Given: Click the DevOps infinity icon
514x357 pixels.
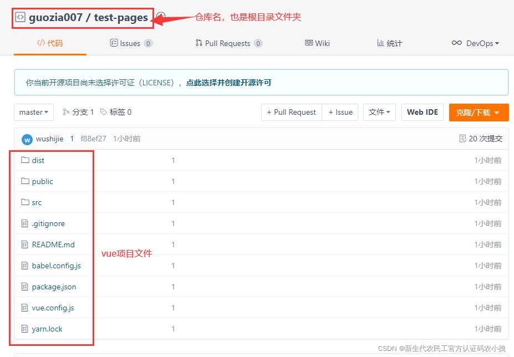Looking at the screenshot, I should [x=457, y=43].
